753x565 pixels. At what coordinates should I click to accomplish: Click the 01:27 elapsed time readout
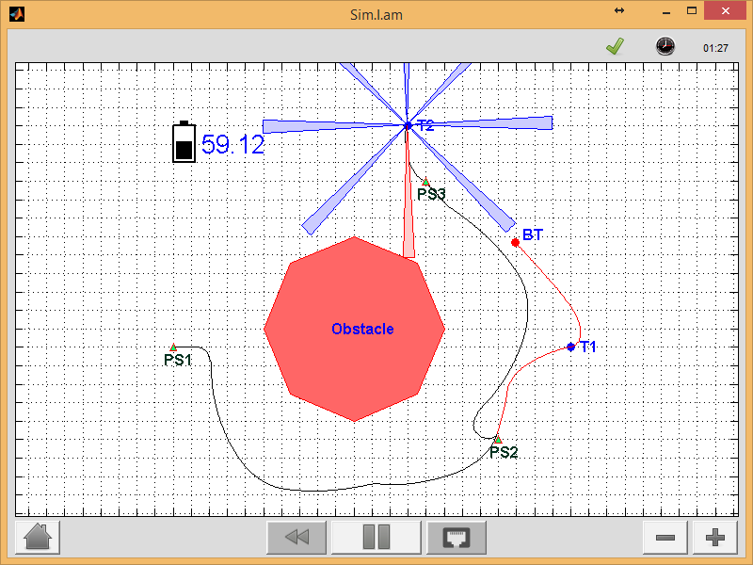[715, 48]
